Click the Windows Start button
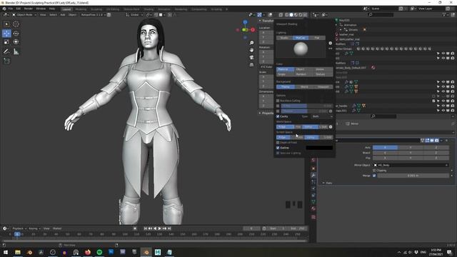This screenshot has height=257, width=457. [x=6, y=252]
